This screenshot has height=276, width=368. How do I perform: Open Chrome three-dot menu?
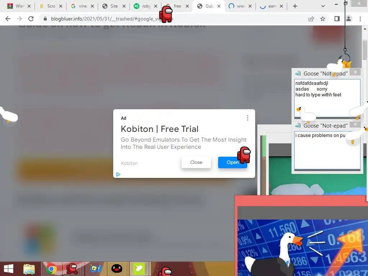(360, 19)
